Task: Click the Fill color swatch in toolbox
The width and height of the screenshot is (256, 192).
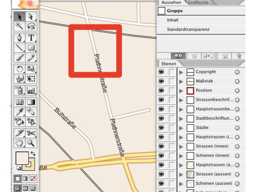Action: coord(22,158)
